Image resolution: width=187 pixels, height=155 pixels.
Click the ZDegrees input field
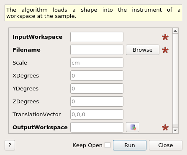97,101
